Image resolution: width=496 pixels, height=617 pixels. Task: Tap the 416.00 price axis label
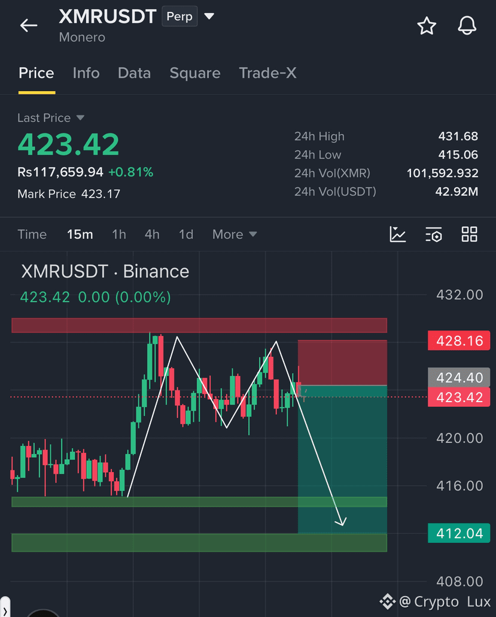tap(460, 485)
